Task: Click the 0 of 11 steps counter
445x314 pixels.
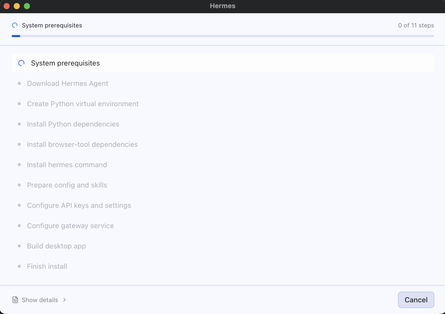Action: 416,25
